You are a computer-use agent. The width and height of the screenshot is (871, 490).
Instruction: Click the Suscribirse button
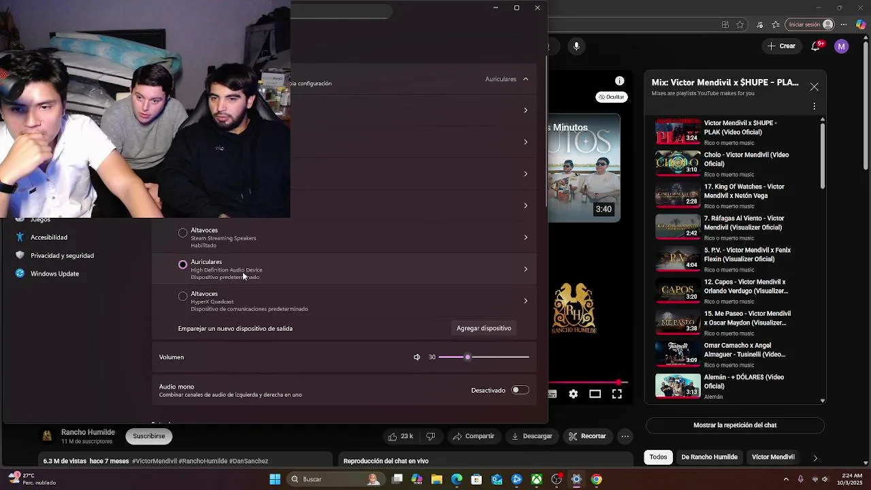148,436
